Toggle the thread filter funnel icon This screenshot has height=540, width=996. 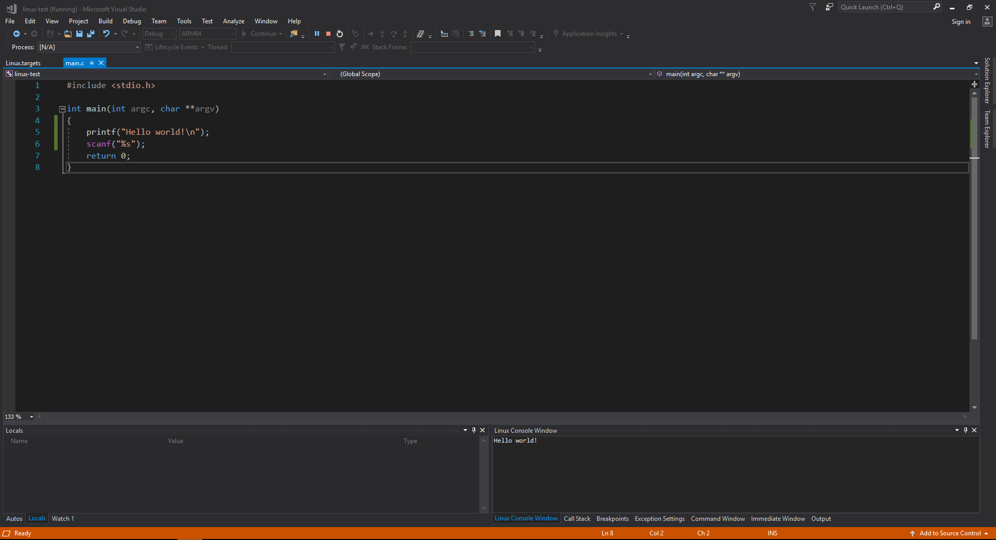click(342, 47)
